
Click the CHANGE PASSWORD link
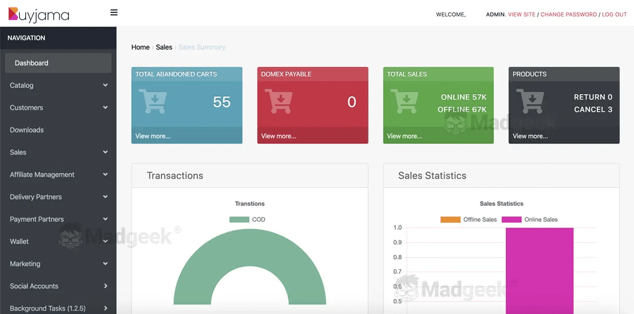[x=569, y=14]
